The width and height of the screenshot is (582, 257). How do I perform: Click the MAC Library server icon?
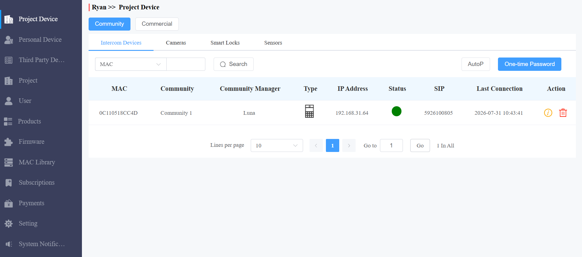(x=9, y=162)
